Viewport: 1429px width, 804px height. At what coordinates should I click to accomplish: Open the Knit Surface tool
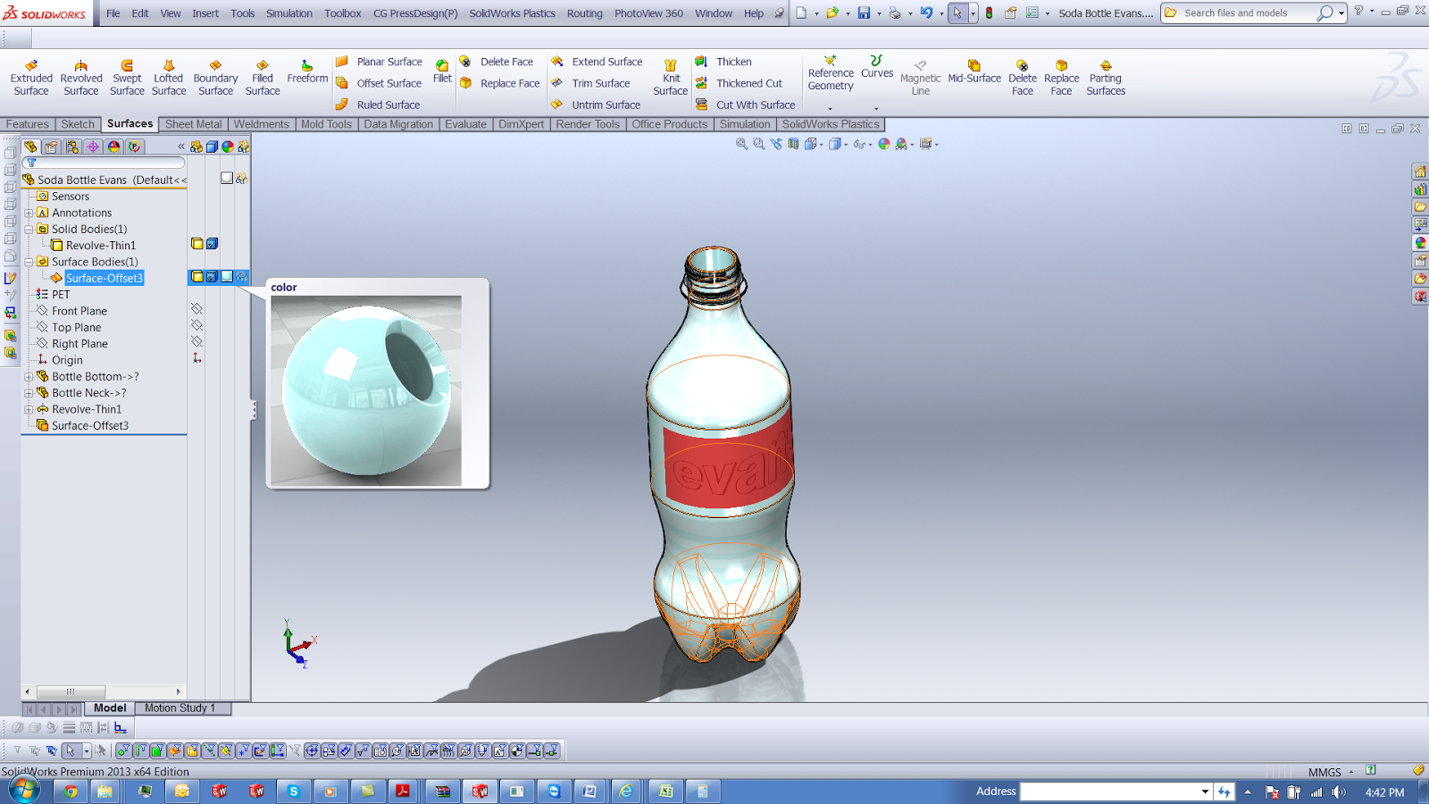670,76
